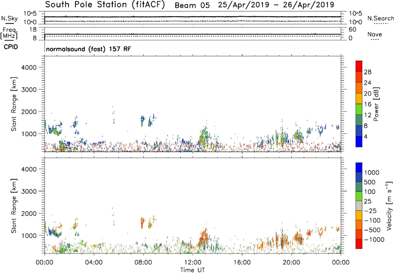394x273 pixels.
Task: Click the '28' power scale value
Action: click(367, 72)
